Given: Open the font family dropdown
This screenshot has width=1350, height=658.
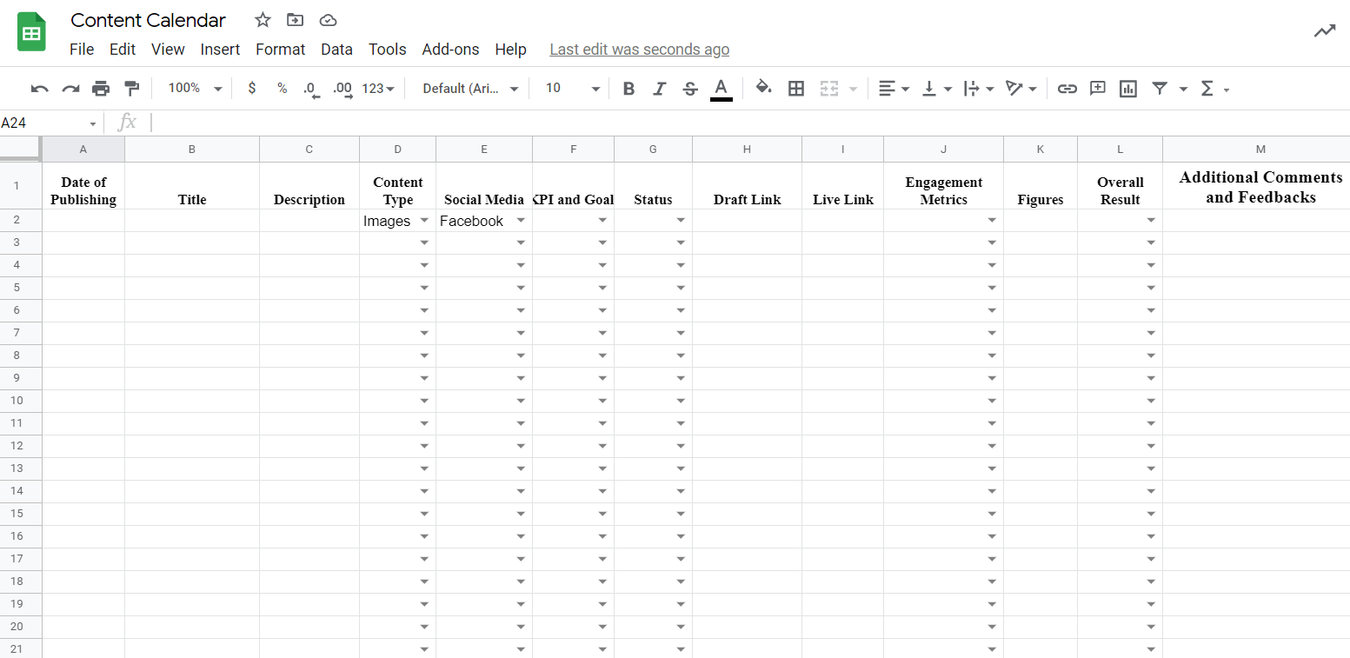Looking at the screenshot, I should (x=470, y=89).
